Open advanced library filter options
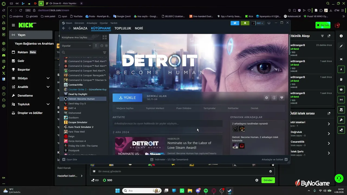Viewport: 347px width, 195px height. click(105, 53)
